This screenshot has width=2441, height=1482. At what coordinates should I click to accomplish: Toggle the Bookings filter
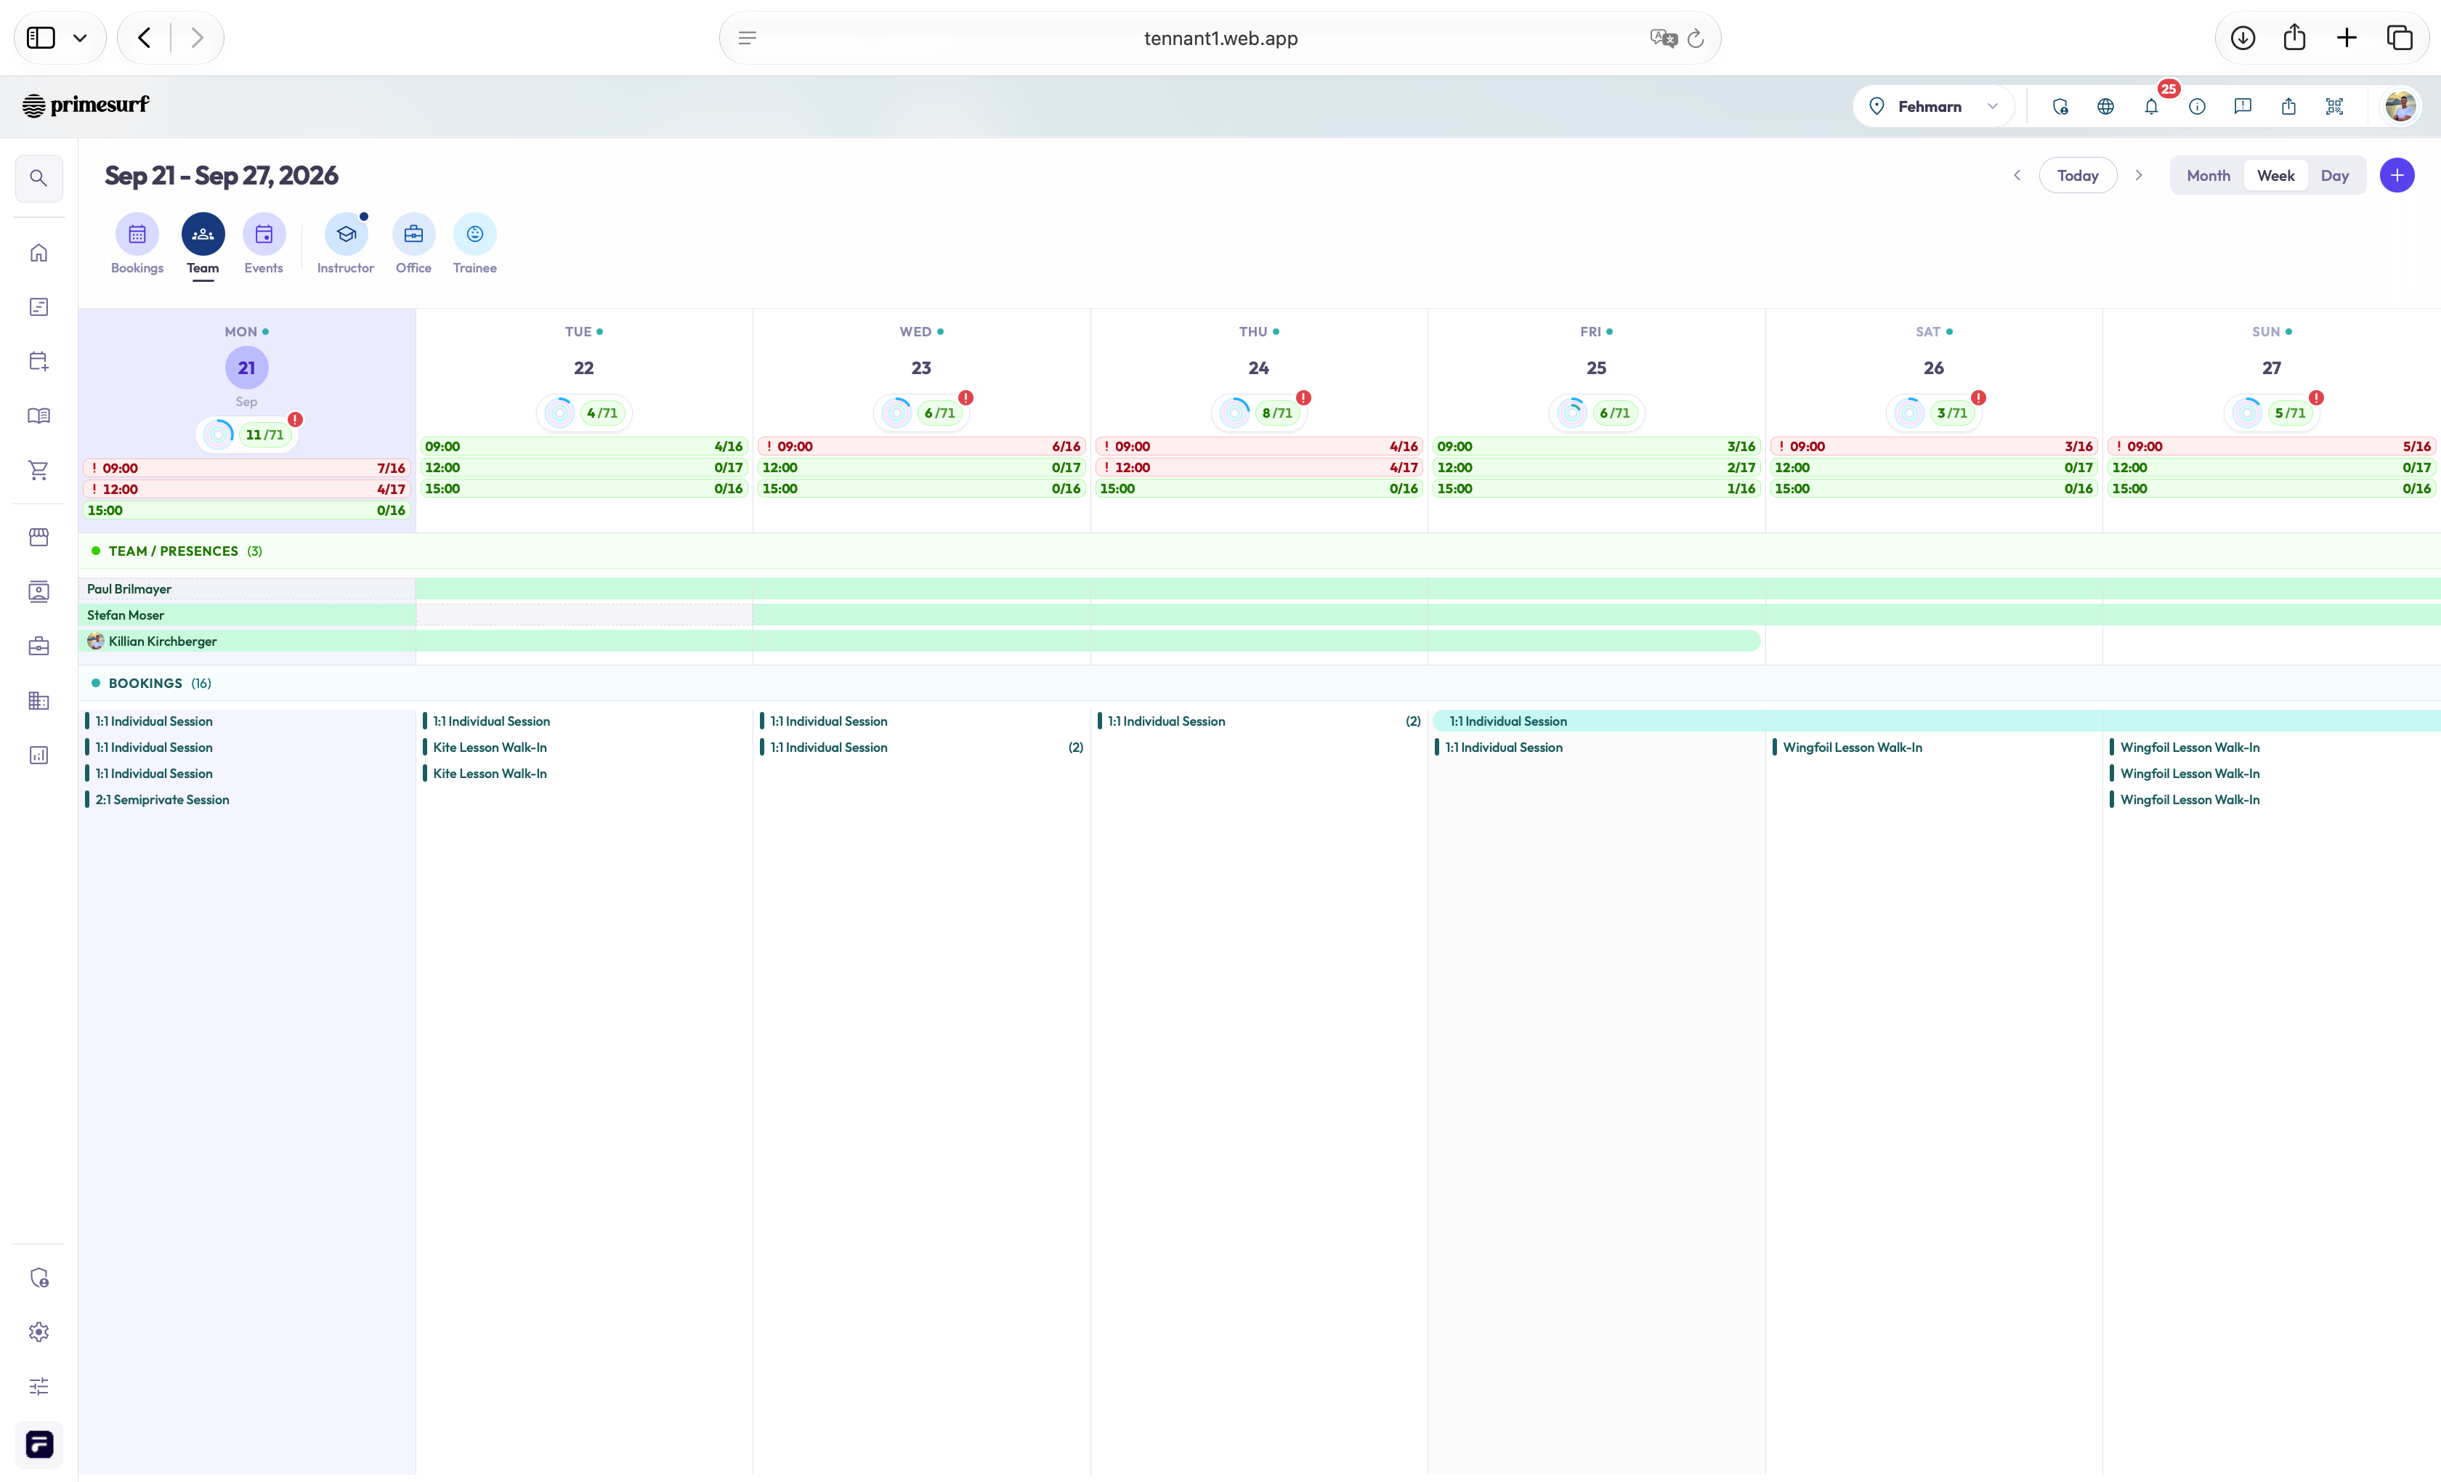(137, 234)
